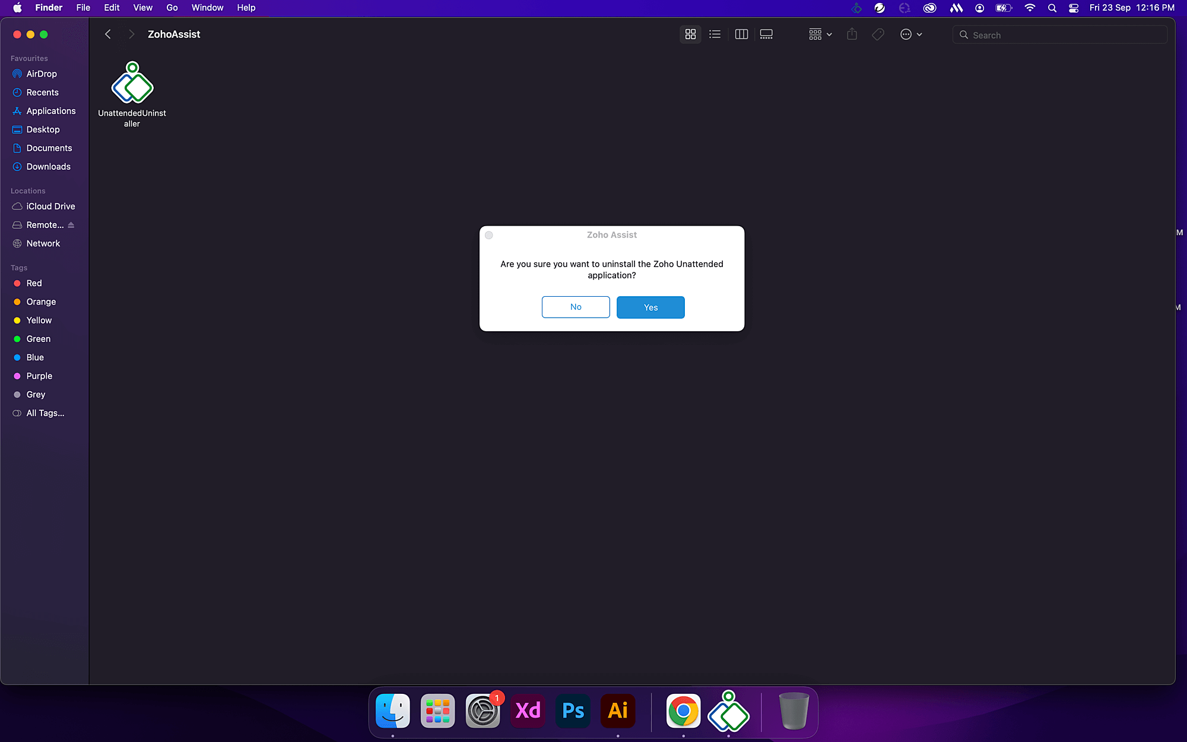
Task: Switch to column view in Finder
Action: pos(741,34)
